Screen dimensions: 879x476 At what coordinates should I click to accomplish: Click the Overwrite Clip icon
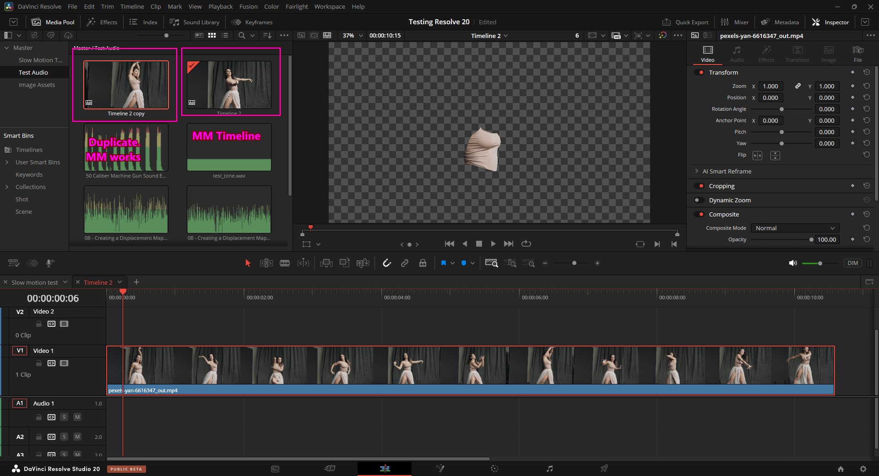(x=345, y=263)
